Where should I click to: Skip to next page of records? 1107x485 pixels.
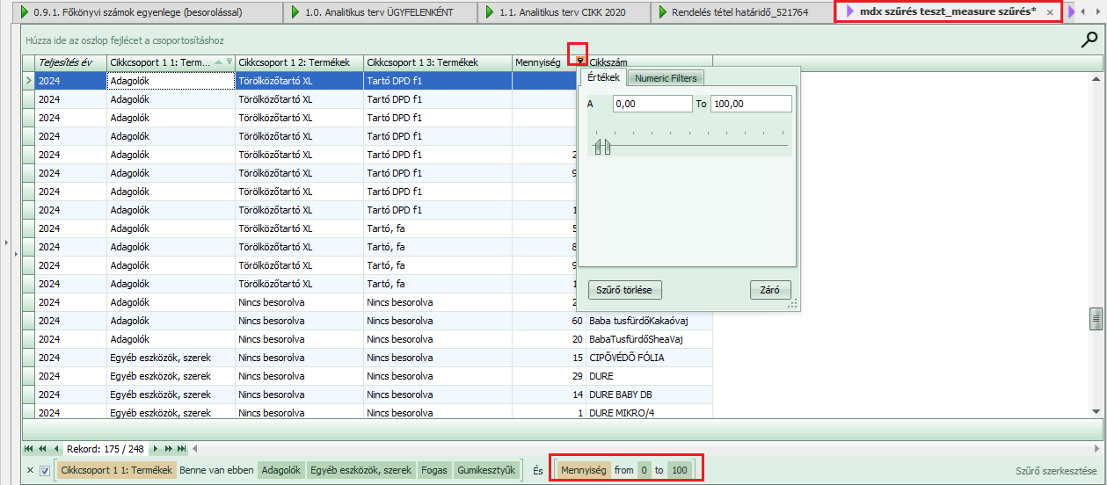[x=170, y=449]
